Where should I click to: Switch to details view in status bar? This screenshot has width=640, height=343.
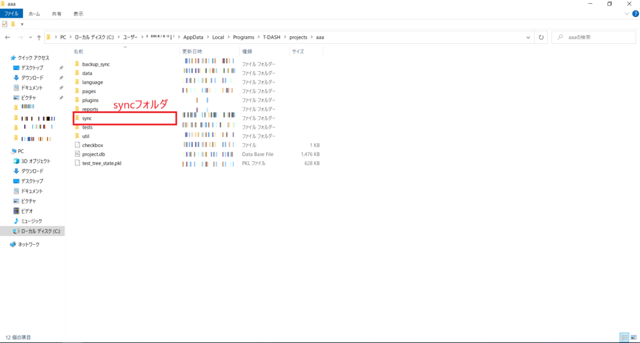click(x=624, y=337)
